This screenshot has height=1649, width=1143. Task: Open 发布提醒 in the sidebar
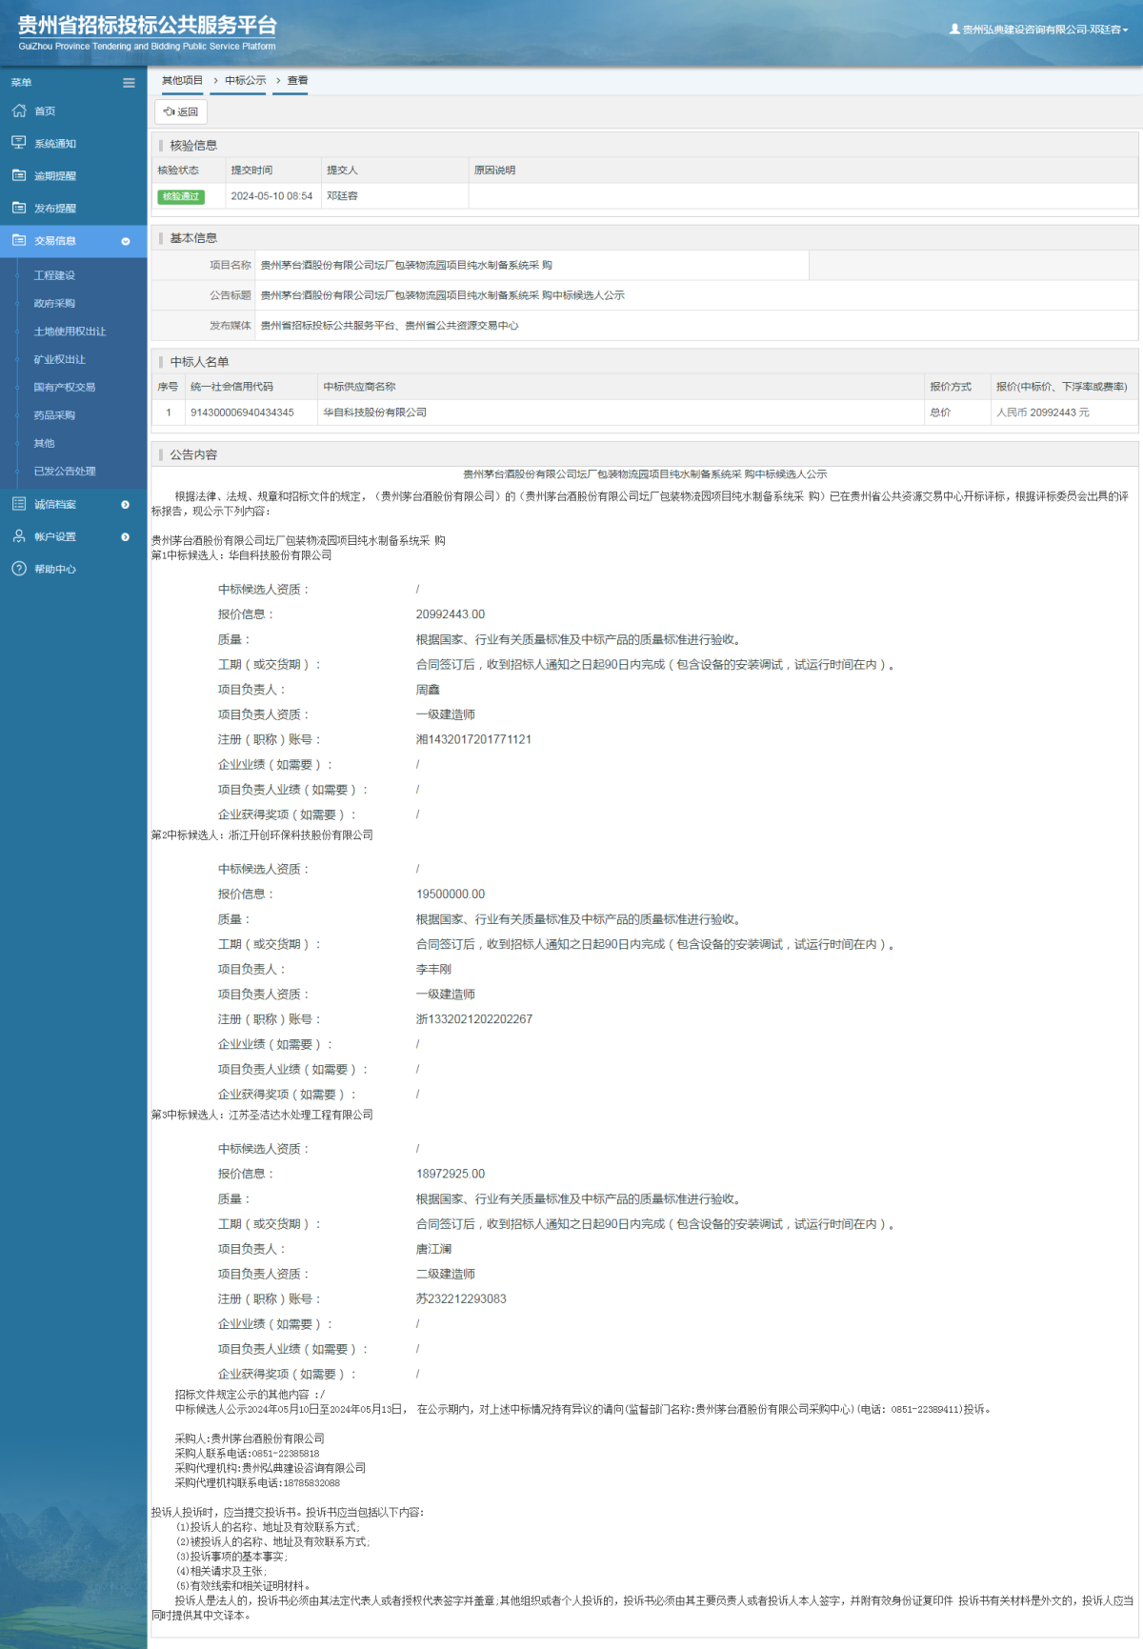55,209
